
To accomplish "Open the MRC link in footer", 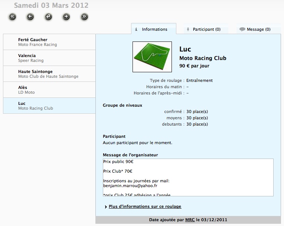I will (x=190, y=220).
